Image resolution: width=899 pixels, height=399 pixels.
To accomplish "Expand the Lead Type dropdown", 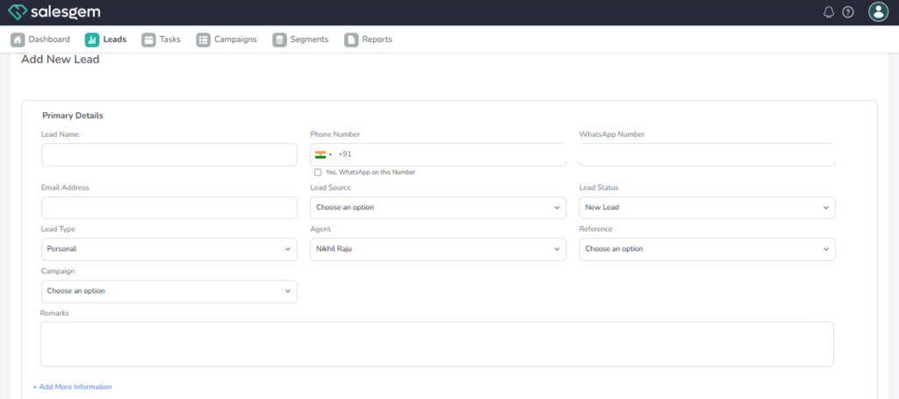I will click(169, 249).
